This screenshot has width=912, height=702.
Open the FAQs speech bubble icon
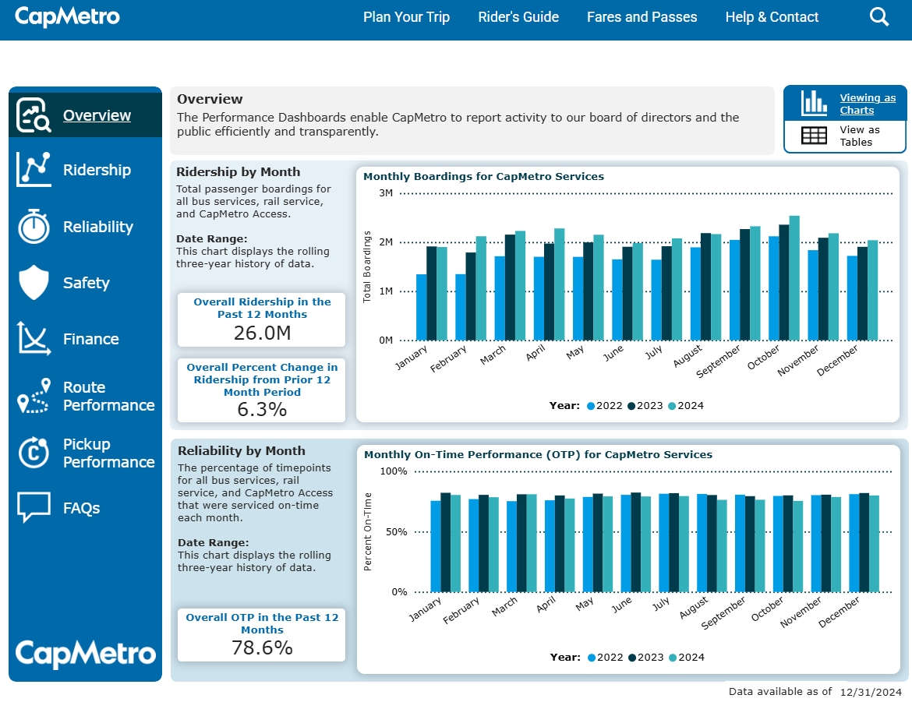[x=34, y=508]
